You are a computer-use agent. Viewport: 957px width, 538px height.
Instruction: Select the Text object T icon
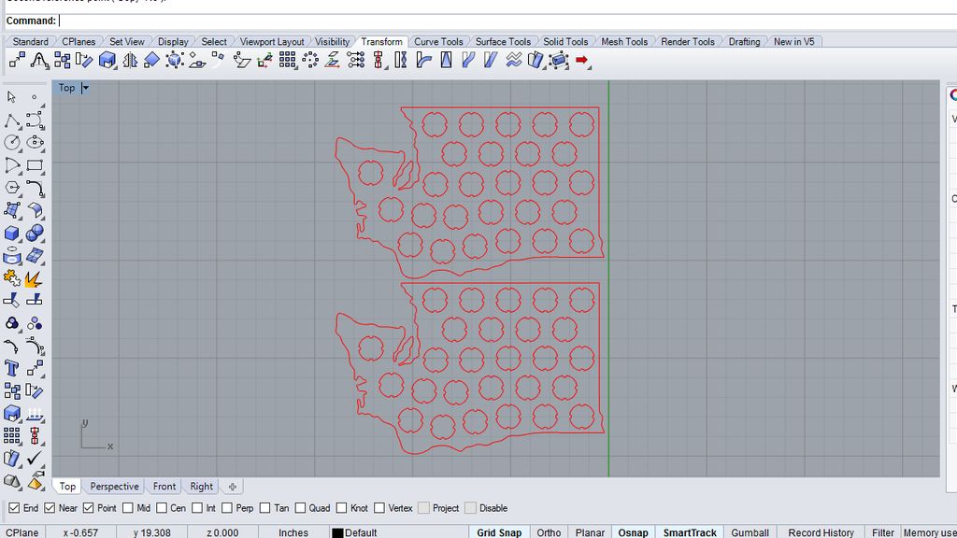click(11, 368)
